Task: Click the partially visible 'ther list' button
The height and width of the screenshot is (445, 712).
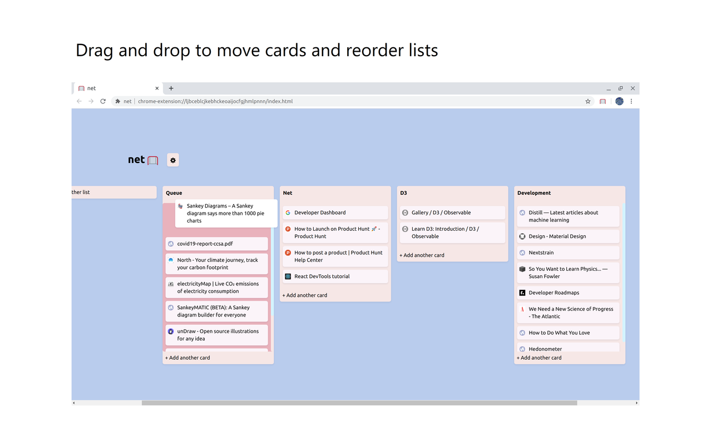Action: 114,192
